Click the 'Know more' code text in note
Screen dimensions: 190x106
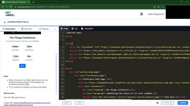[x=31, y=80]
